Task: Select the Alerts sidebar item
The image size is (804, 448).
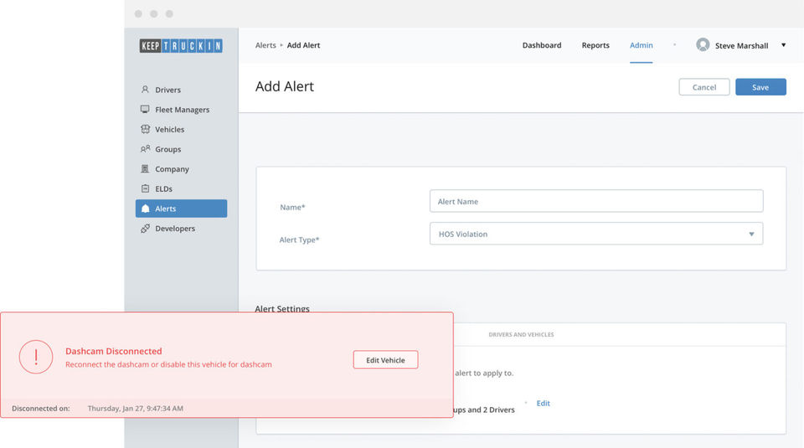Action: tap(181, 209)
